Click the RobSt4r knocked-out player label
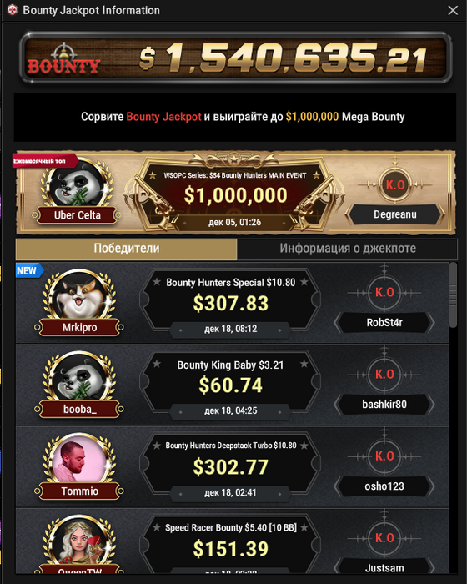The height and width of the screenshot is (584, 467). tap(384, 323)
